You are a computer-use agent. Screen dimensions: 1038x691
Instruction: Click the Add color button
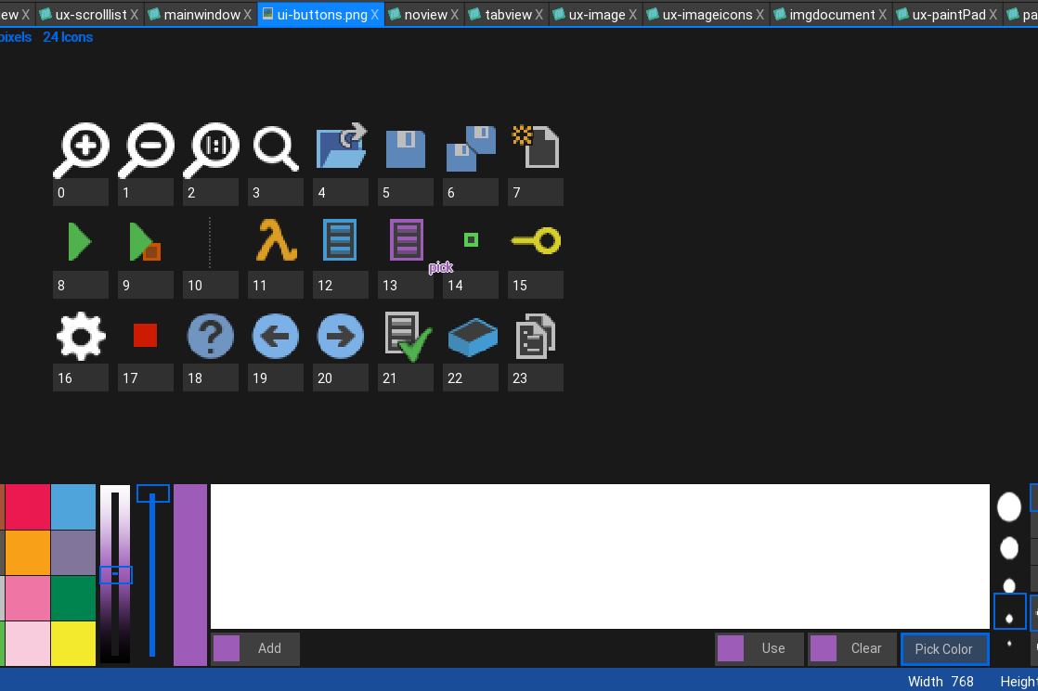pos(255,649)
